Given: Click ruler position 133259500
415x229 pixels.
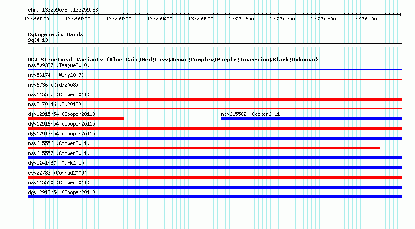Looking at the screenshot, I should [201, 19].
